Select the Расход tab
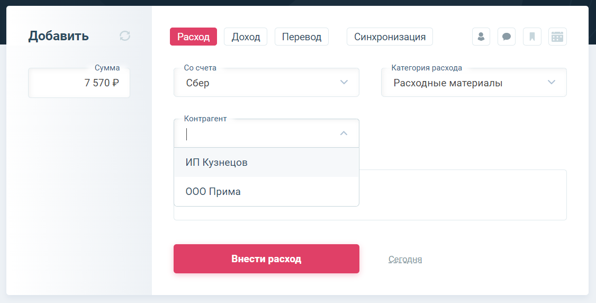This screenshot has width=596, height=303. 194,37
